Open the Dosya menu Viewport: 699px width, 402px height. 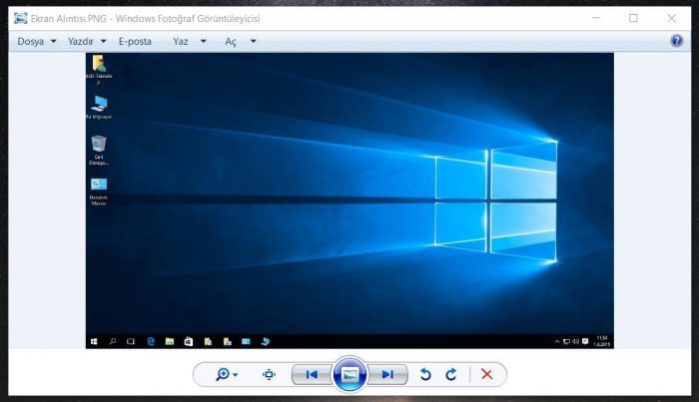pos(37,42)
